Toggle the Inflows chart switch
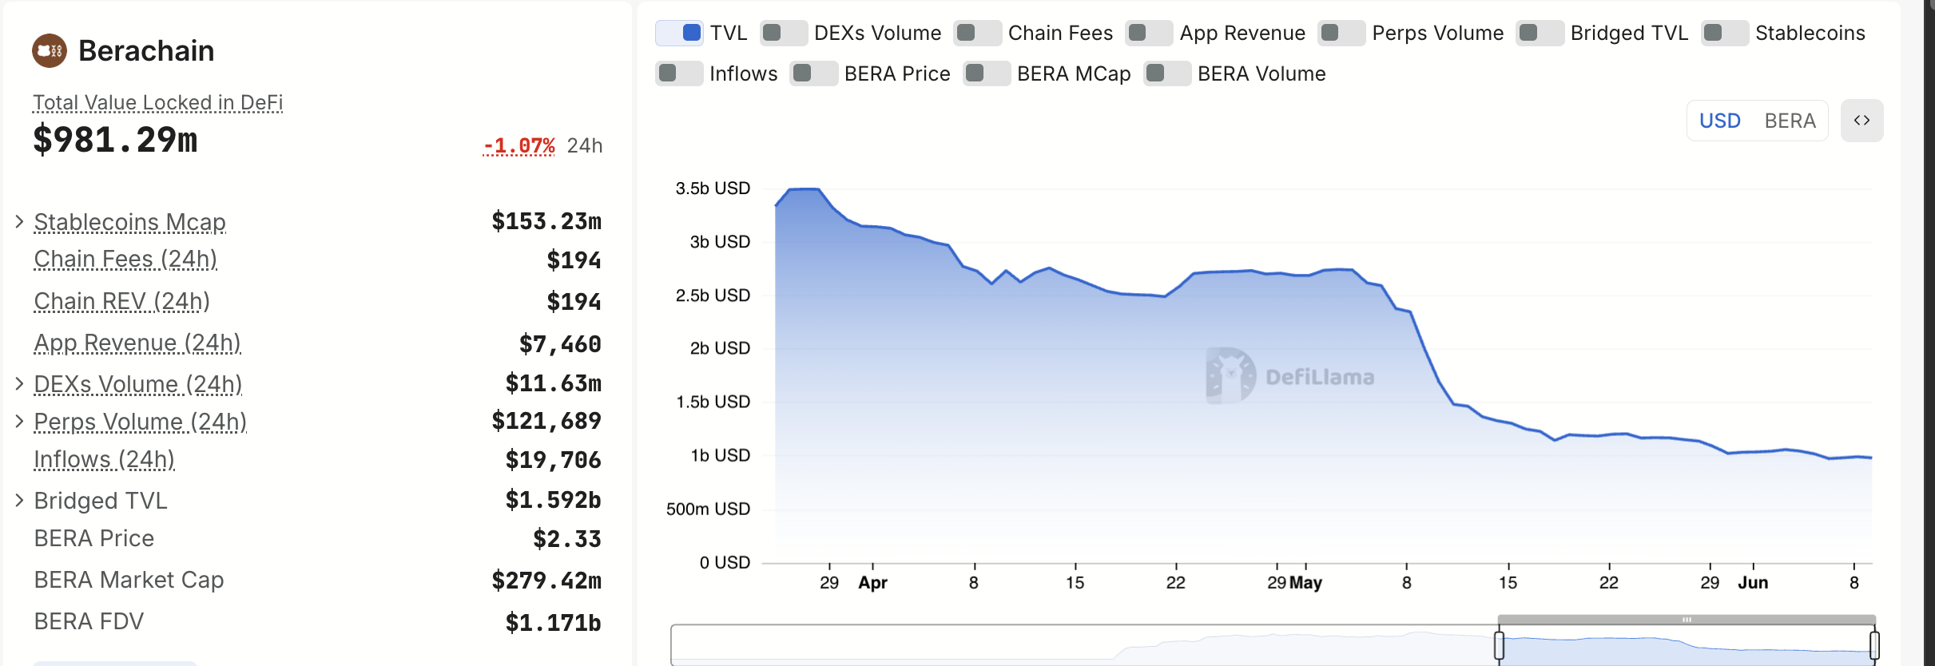Screen dimensions: 1935x666 (x=679, y=73)
